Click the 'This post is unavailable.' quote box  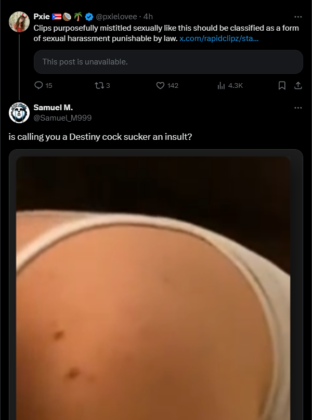pyautogui.click(x=168, y=62)
